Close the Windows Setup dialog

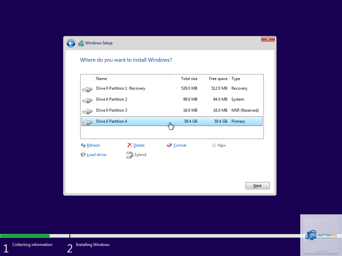268,39
